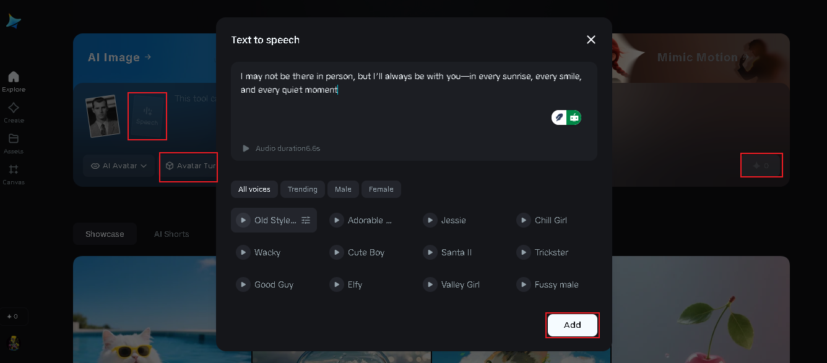827x363 pixels.
Task: Expand the AI Avatar dropdown
Action: (119, 166)
